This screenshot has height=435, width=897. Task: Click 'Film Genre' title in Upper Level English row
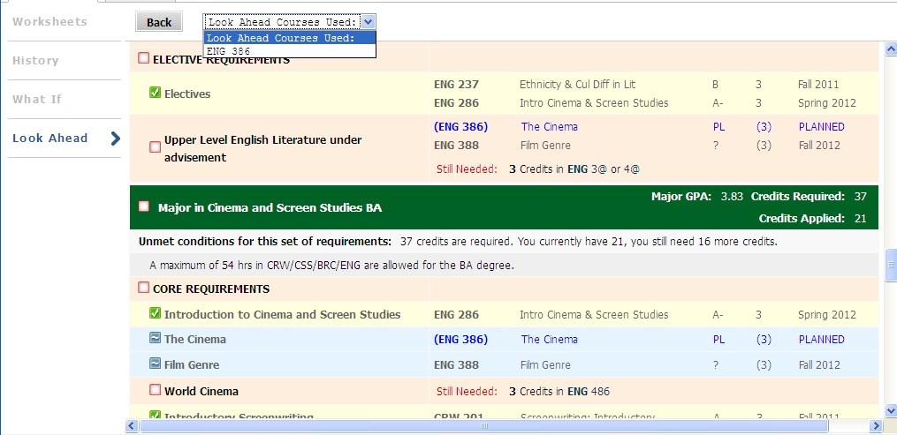[545, 146]
